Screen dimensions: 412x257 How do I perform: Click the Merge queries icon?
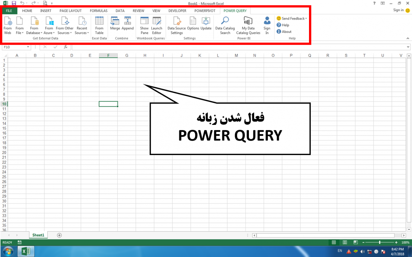115,25
